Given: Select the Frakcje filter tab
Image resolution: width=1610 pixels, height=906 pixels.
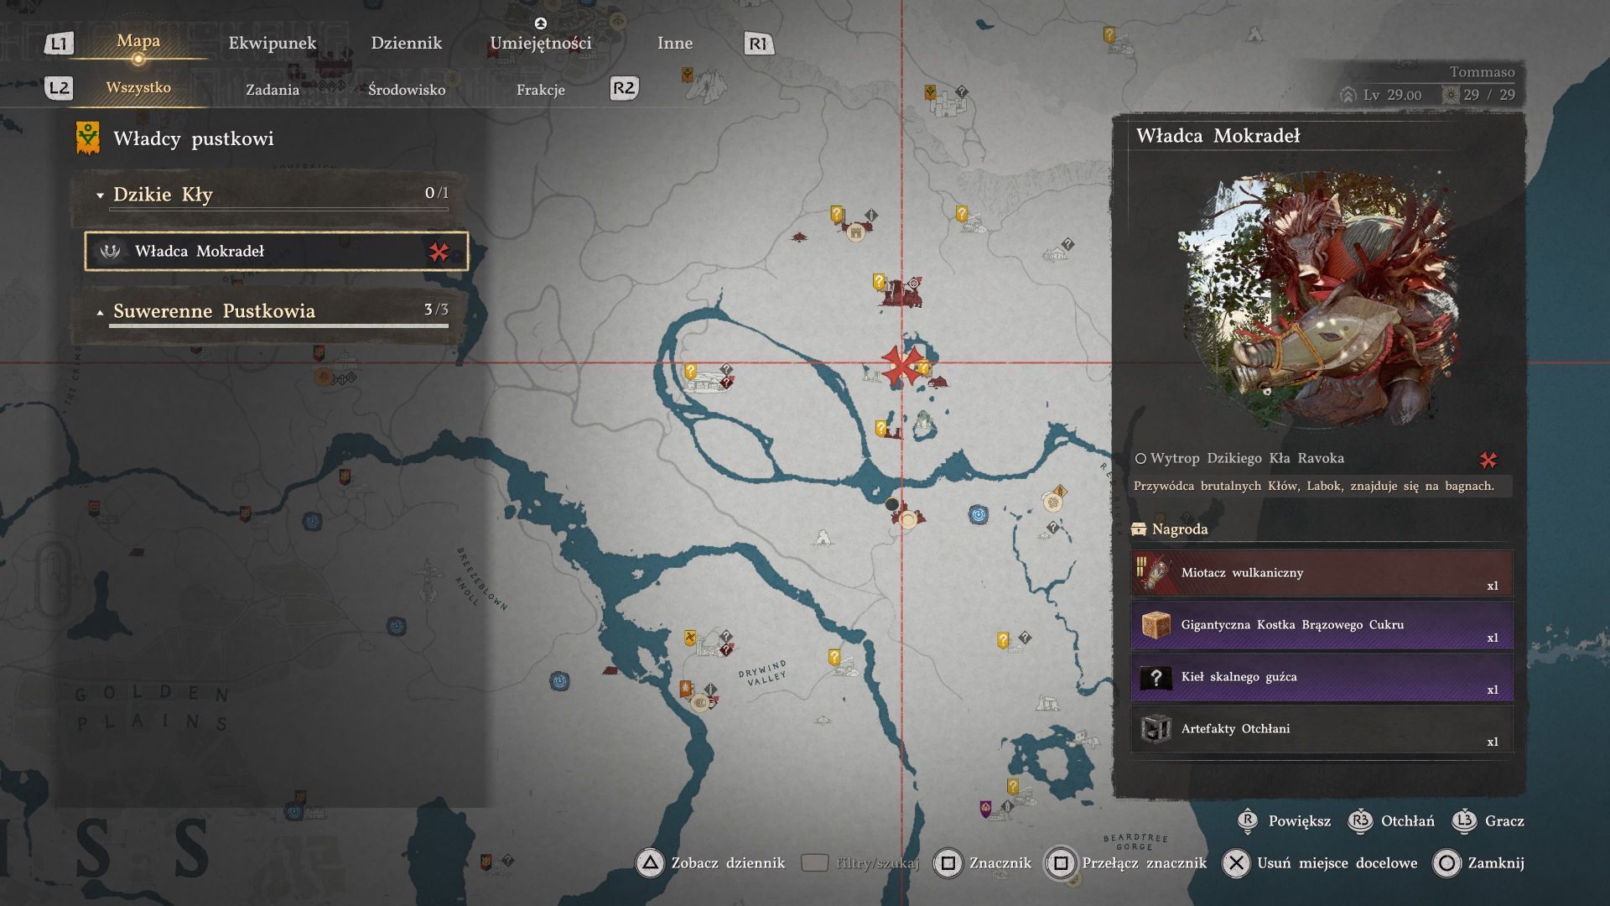Looking at the screenshot, I should 540,90.
